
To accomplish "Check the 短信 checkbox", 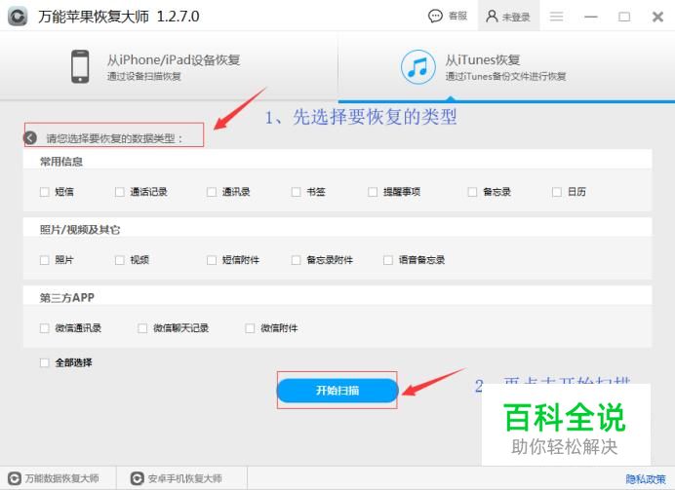I will tap(44, 192).
